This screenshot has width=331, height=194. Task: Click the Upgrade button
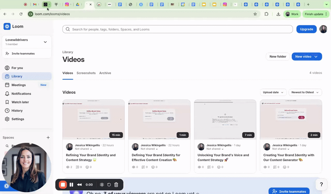coord(306,29)
